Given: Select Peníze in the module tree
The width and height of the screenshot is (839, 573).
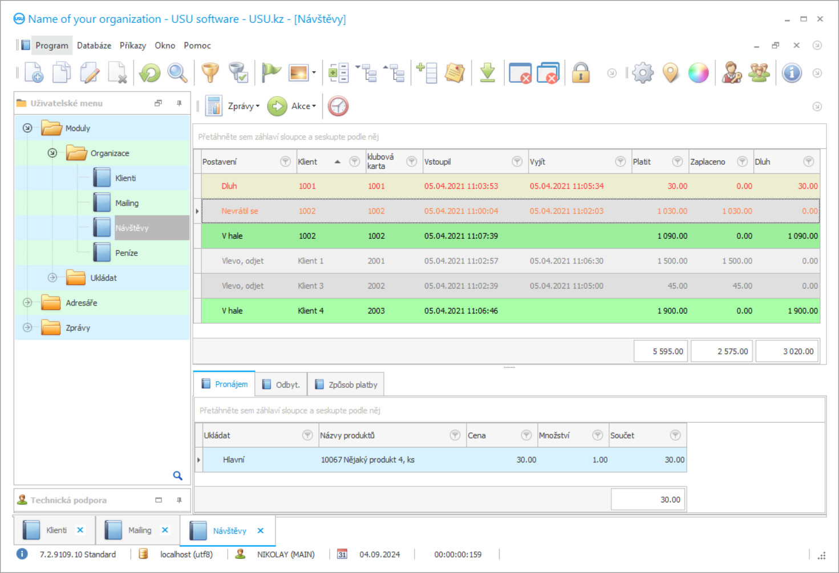Looking at the screenshot, I should [x=127, y=253].
